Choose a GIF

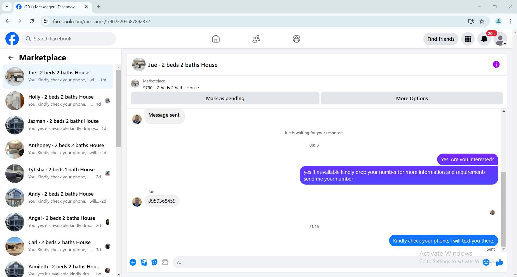click(x=165, y=262)
